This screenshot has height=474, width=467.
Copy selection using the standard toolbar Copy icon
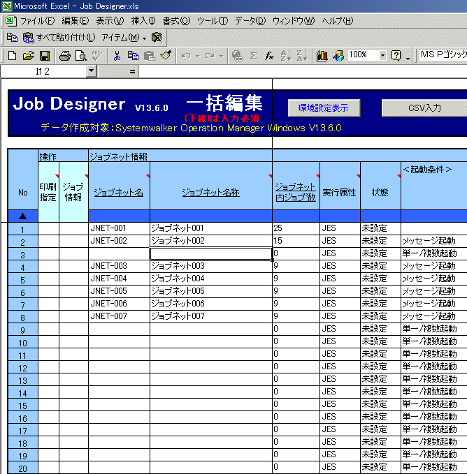[133, 56]
